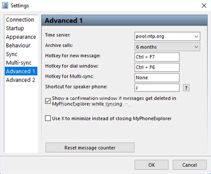Toggle confirmation window for deleted messages checkbox

(48, 101)
